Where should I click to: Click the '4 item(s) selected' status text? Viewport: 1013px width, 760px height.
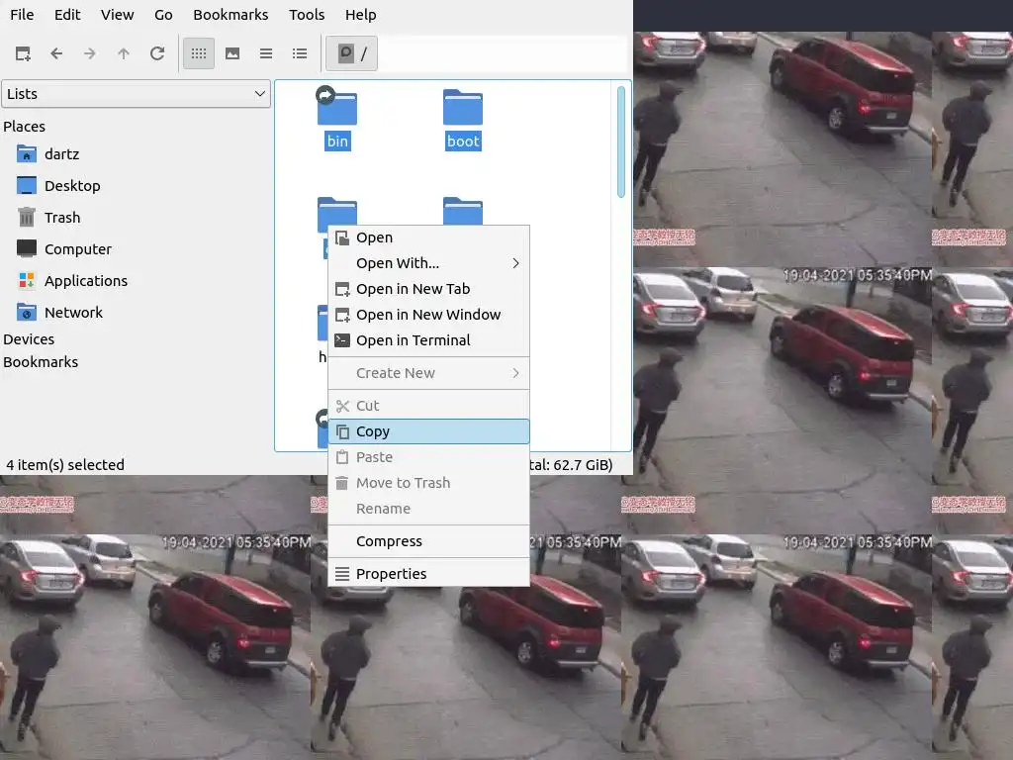[65, 465]
